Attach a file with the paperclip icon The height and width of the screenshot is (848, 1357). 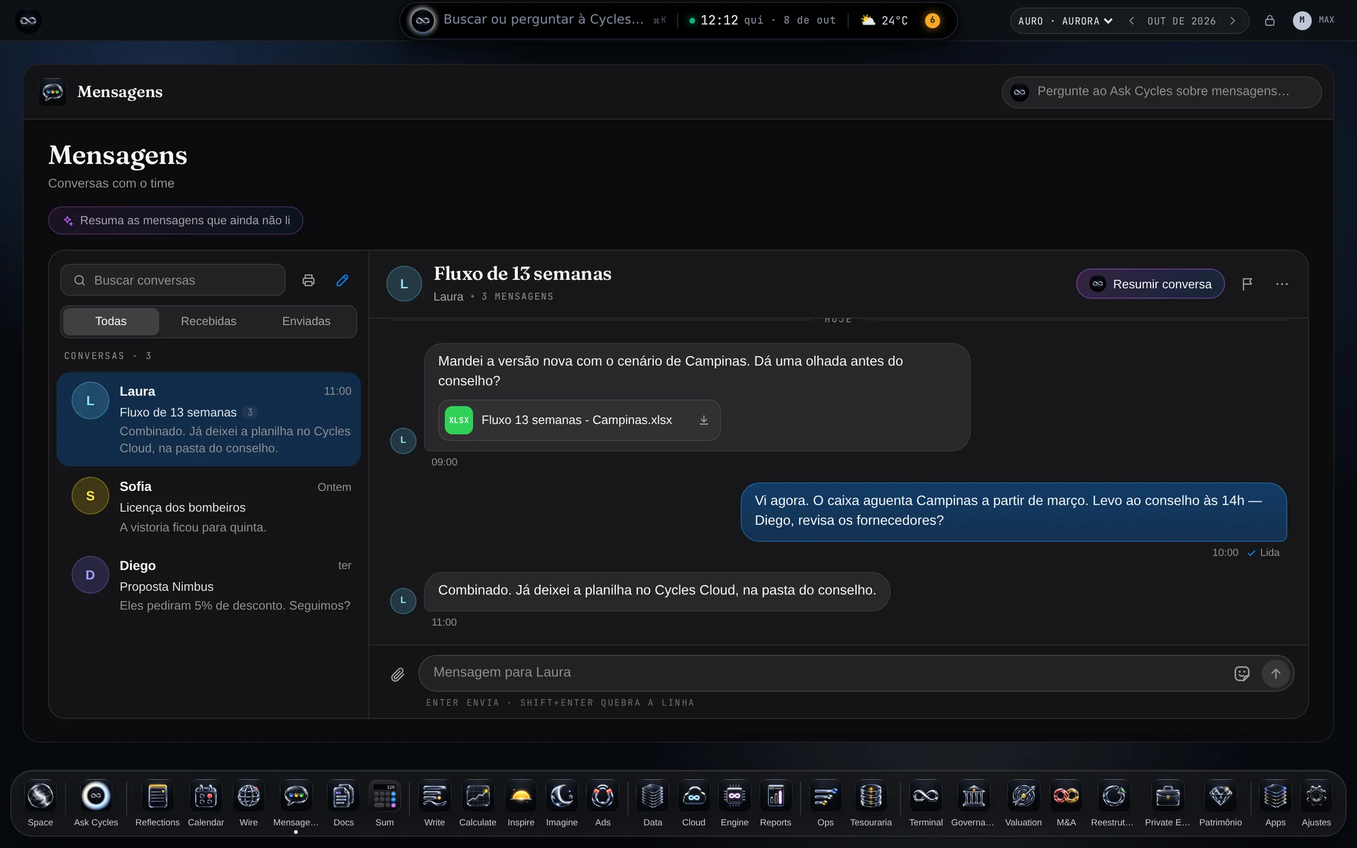[x=397, y=674]
